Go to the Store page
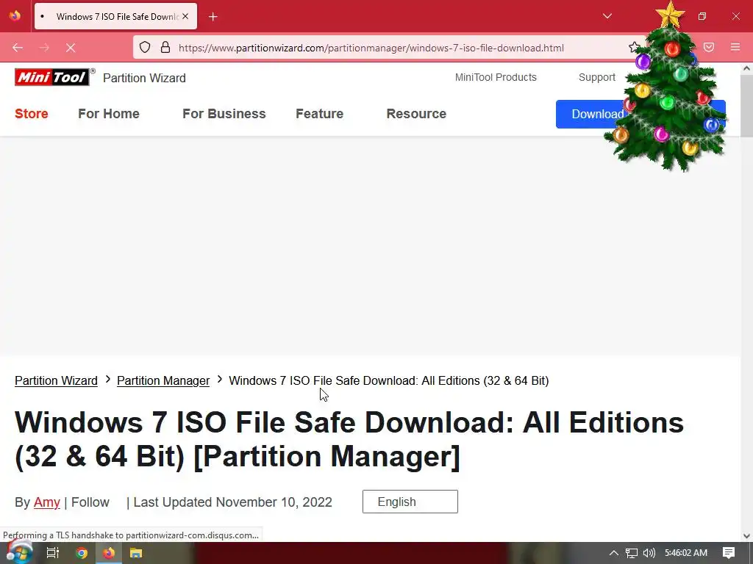The image size is (753, 564). [31, 114]
